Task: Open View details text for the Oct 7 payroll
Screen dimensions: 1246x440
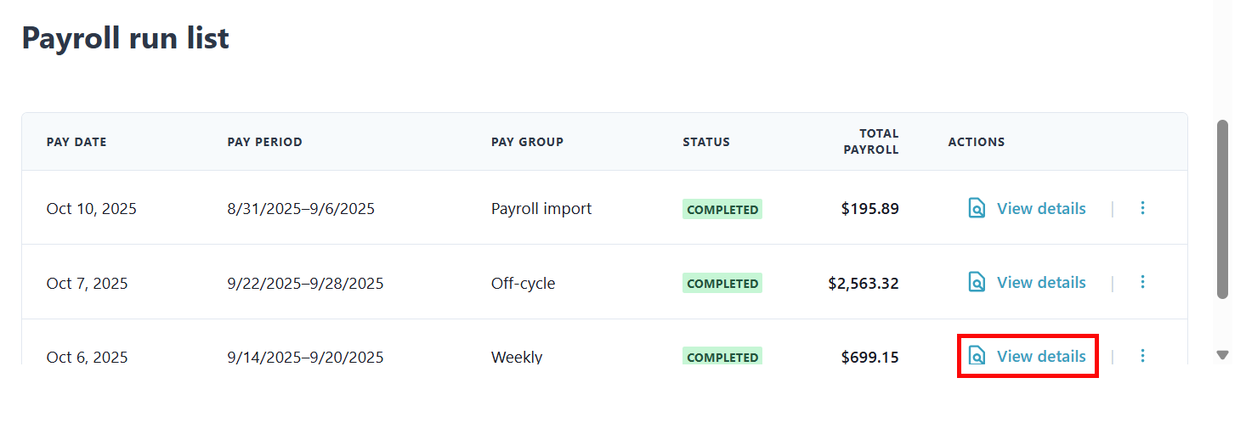Action: pyautogui.click(x=1040, y=282)
